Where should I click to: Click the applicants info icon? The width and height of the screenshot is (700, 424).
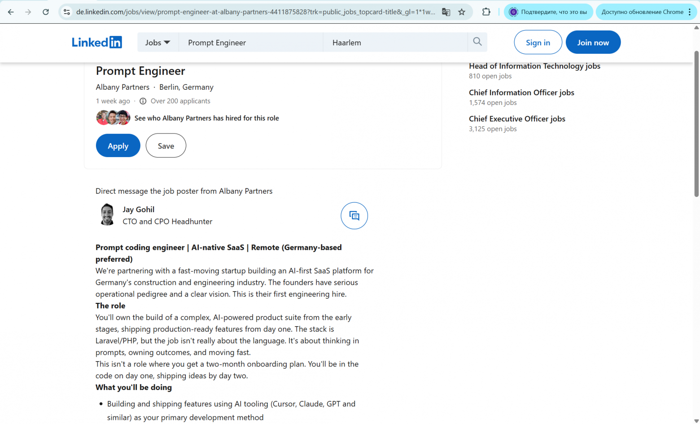pos(143,101)
